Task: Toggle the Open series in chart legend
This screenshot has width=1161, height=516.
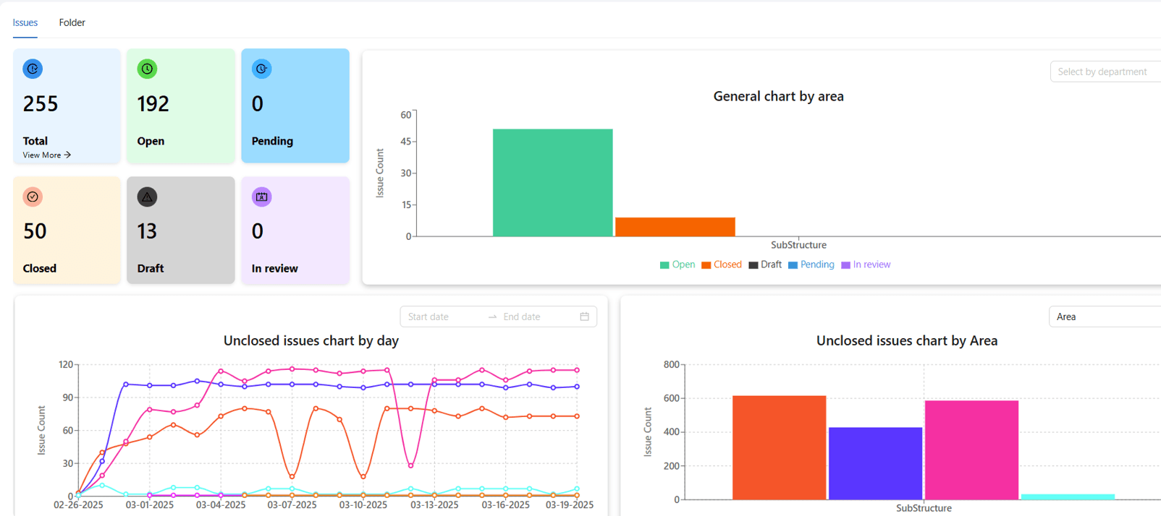Action: coord(677,265)
